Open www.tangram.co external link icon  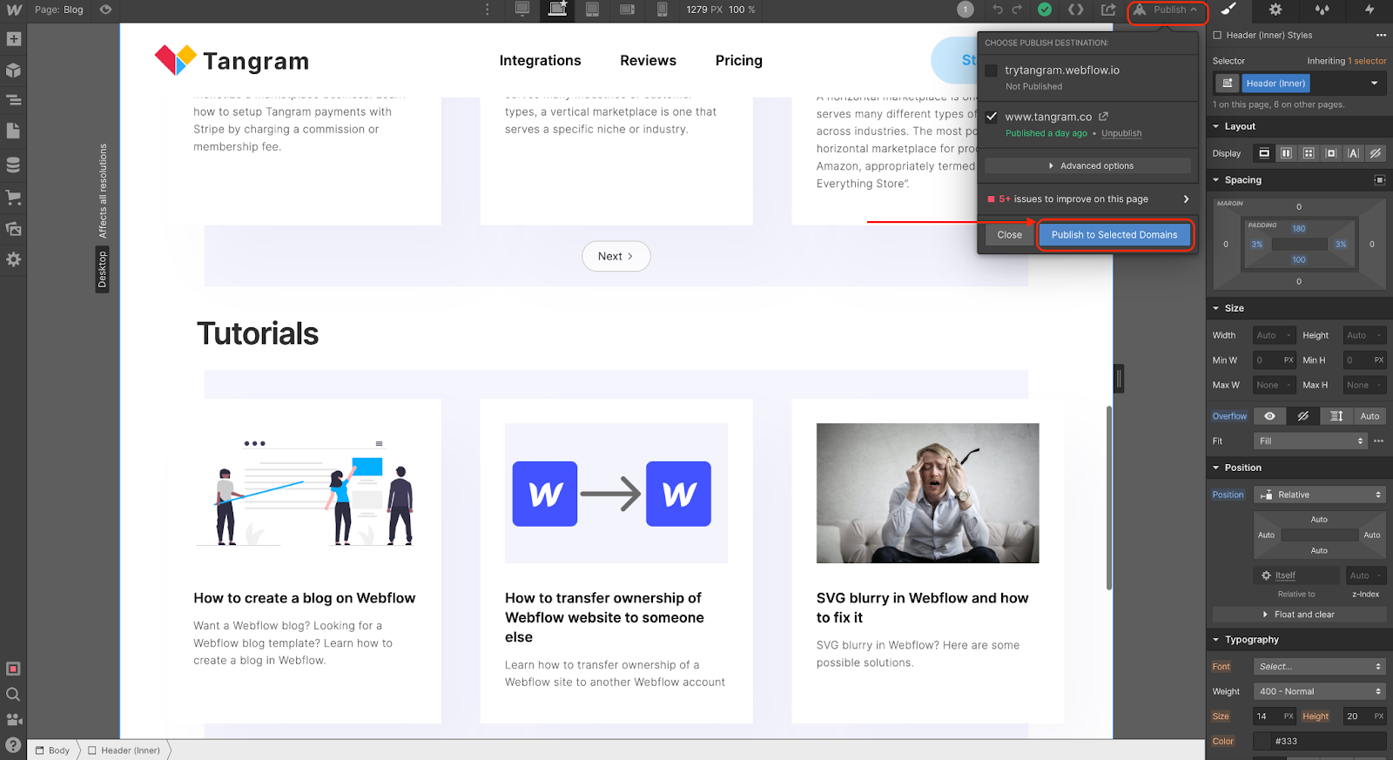point(1103,117)
